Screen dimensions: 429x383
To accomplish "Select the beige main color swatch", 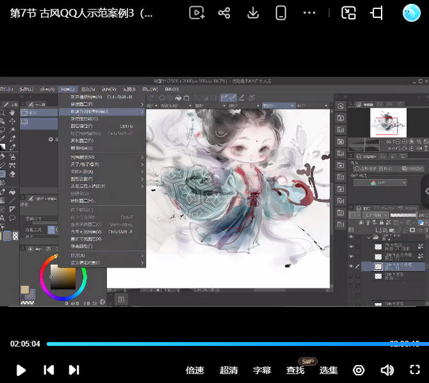I will pyautogui.click(x=24, y=290).
